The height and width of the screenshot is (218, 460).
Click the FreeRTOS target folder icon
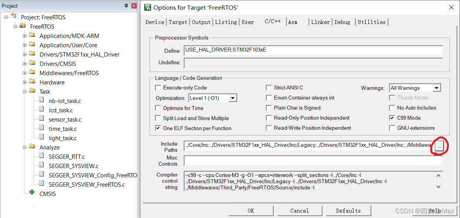[x=22, y=26]
